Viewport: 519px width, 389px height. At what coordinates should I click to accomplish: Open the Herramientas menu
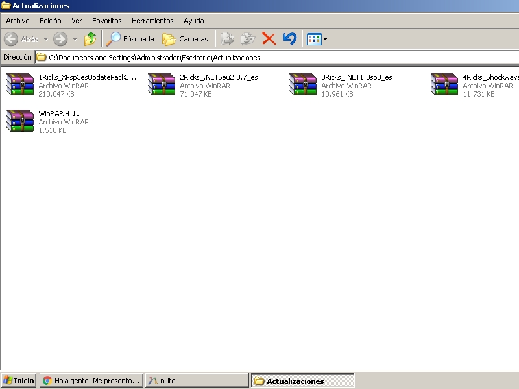[152, 21]
